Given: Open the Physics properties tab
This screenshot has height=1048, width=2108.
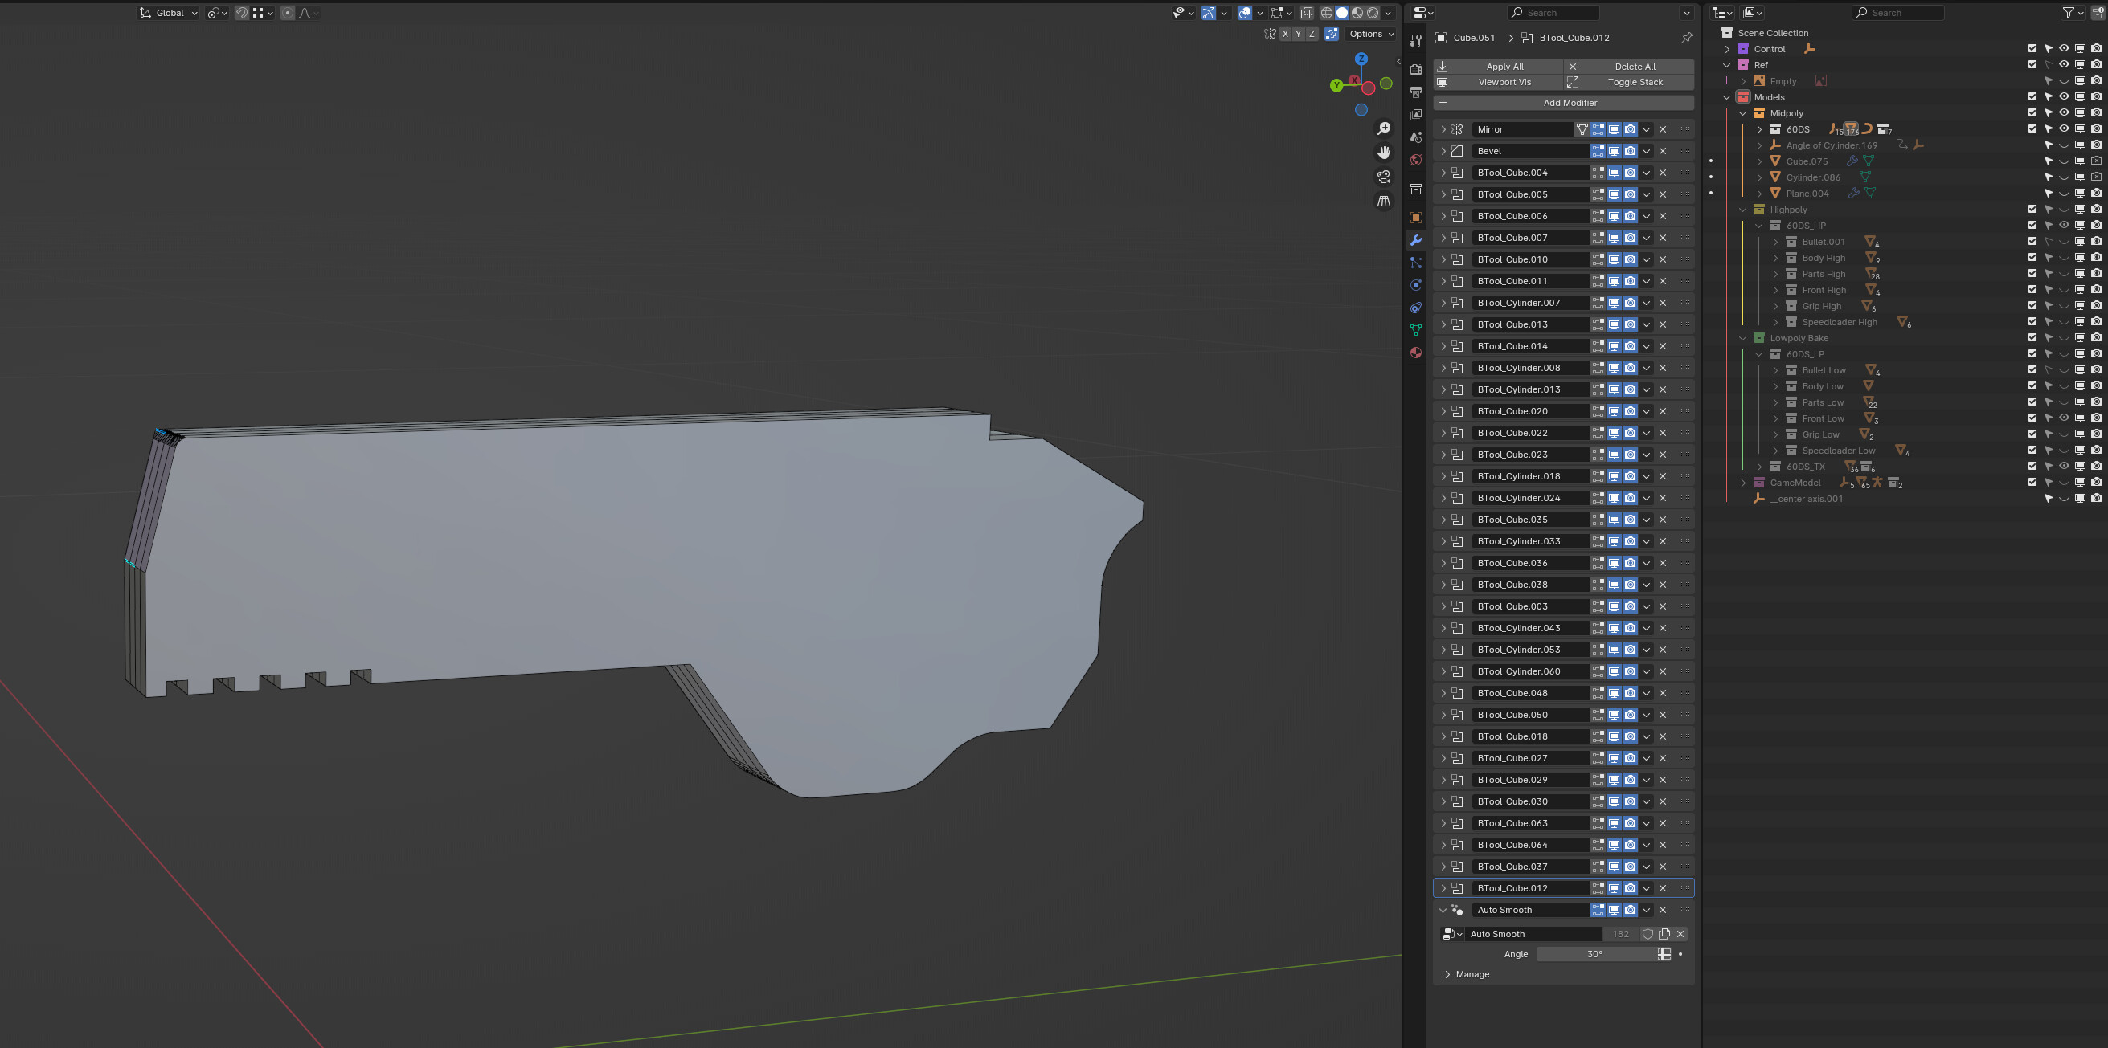Looking at the screenshot, I should pyautogui.click(x=1416, y=285).
